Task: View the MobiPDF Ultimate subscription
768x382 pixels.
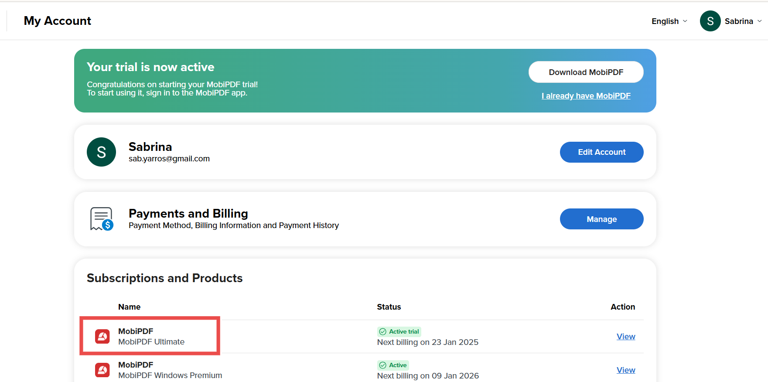Action: click(x=626, y=336)
